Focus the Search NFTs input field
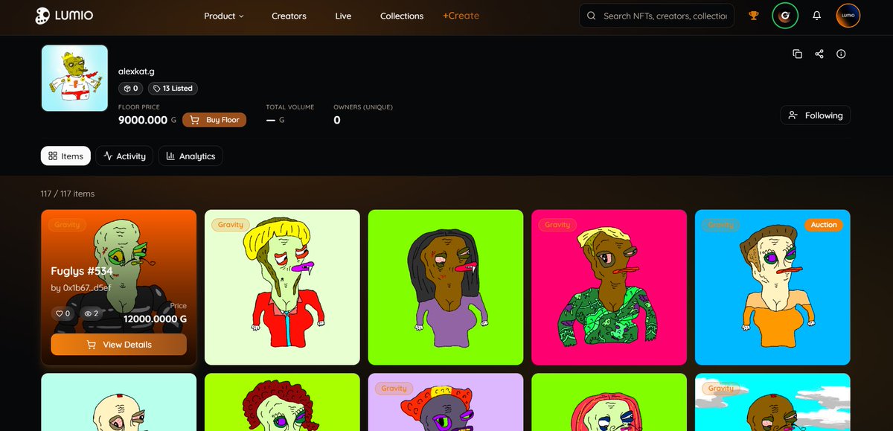Screen dimensions: 893x431 pyautogui.click(x=656, y=16)
